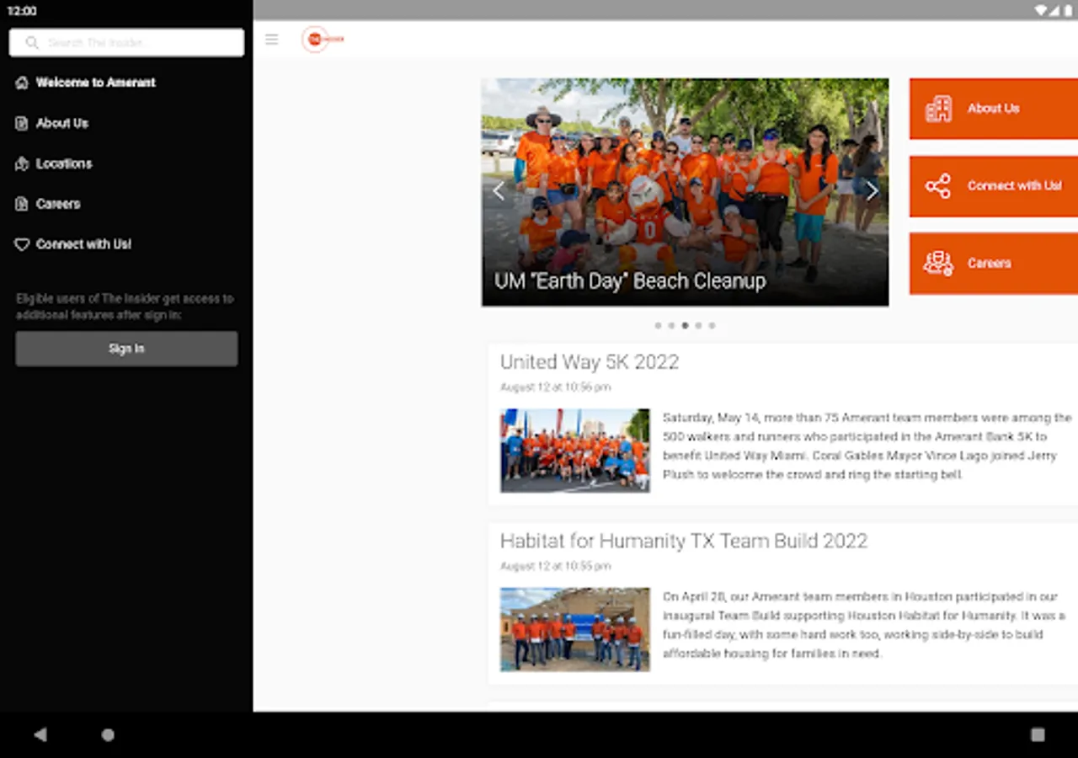Select first carousel pagination dot
The image size is (1078, 758).
(658, 325)
